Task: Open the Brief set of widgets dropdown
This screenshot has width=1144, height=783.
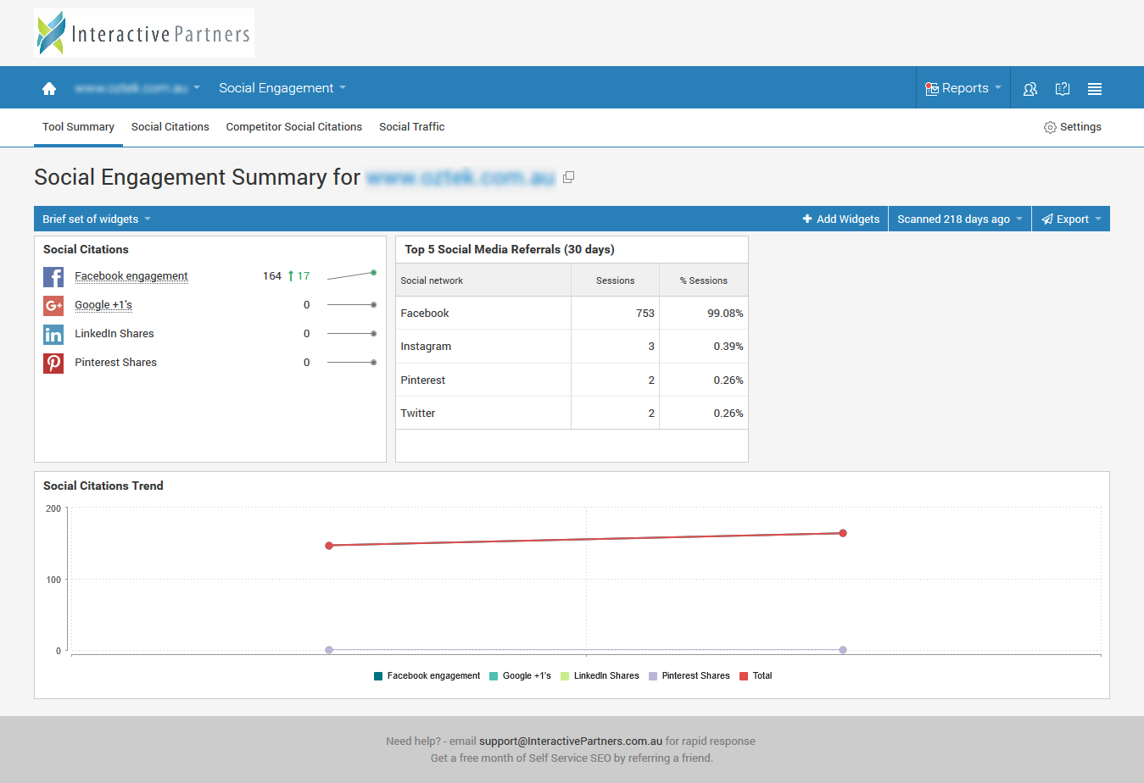Action: click(x=96, y=219)
